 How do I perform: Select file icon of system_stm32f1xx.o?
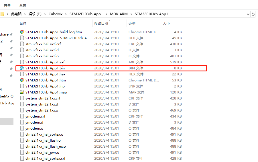coord(22,110)
